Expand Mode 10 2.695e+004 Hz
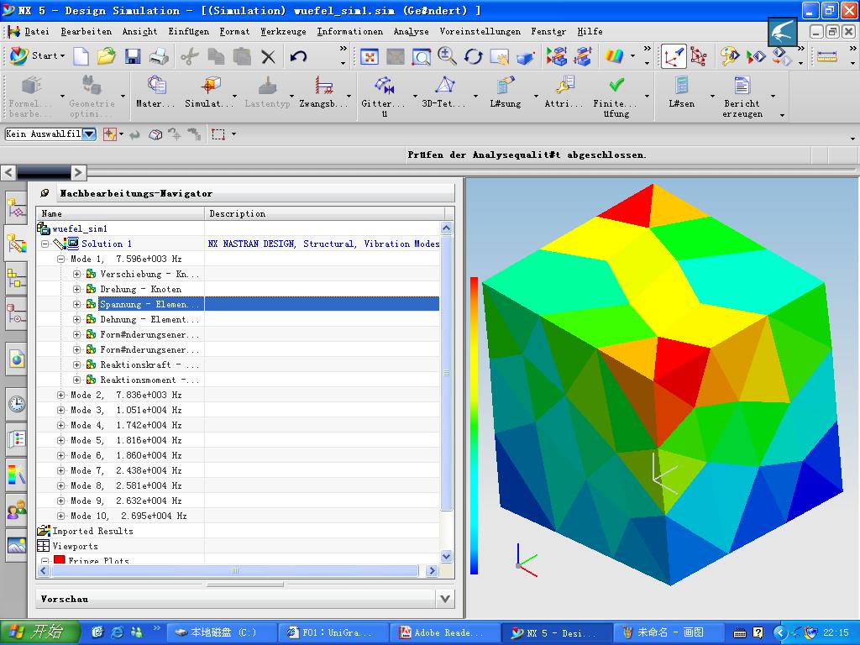Image resolution: width=860 pixels, height=645 pixels. coord(60,517)
